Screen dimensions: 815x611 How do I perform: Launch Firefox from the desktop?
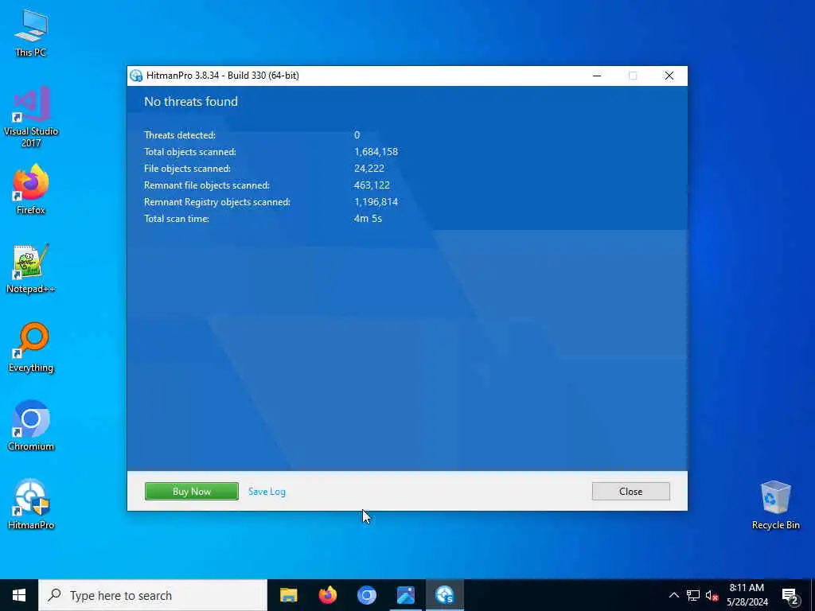31,189
